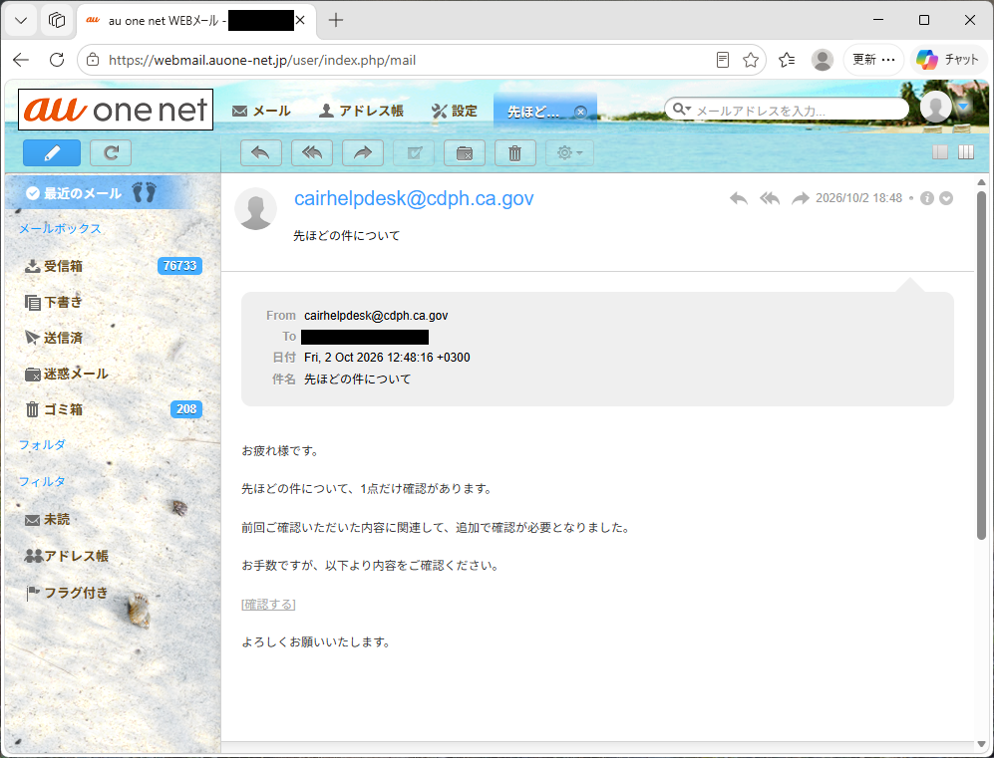Open the gear more-actions dropdown
Screen dimensions: 994x758
pos(569,152)
